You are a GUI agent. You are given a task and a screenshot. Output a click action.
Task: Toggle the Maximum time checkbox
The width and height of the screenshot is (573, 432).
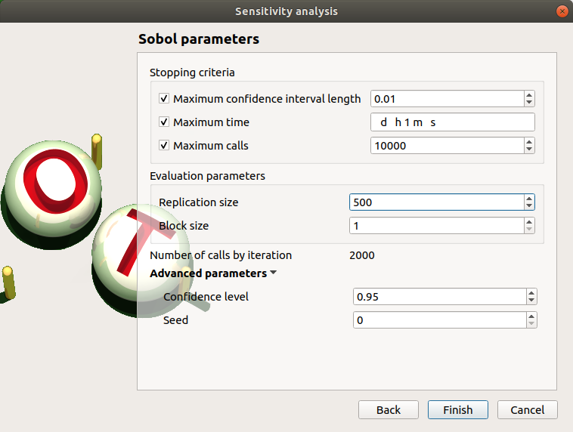(164, 122)
